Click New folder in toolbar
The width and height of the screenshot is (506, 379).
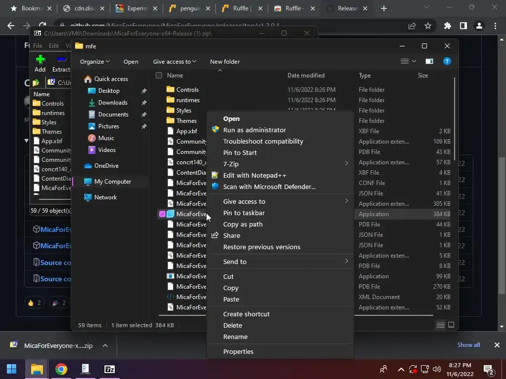(x=225, y=62)
